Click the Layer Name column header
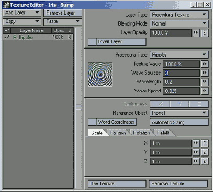The height and width of the screenshot is (192, 213). click(31, 31)
